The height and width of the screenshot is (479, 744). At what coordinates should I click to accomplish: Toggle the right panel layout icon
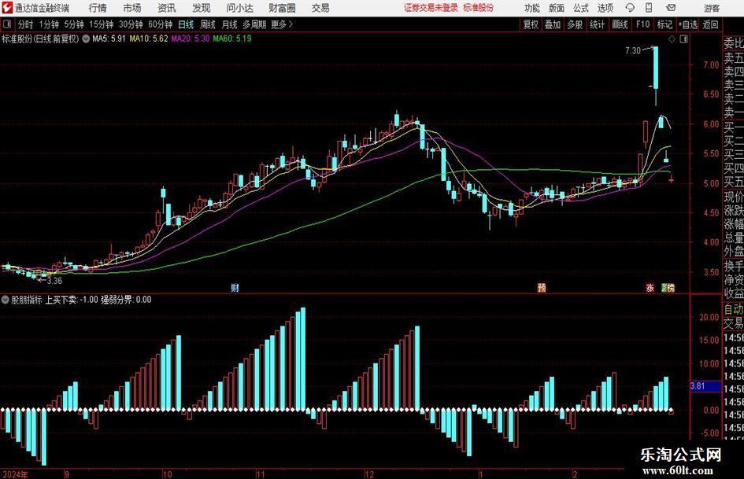pyautogui.click(x=683, y=39)
